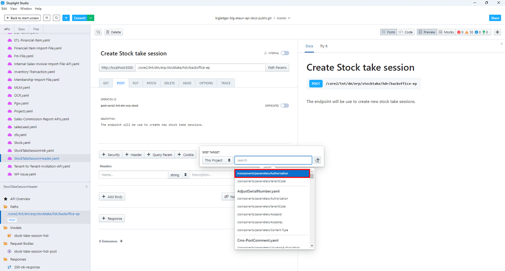
Task: Open search with the magnifier icon
Action: pos(56,18)
